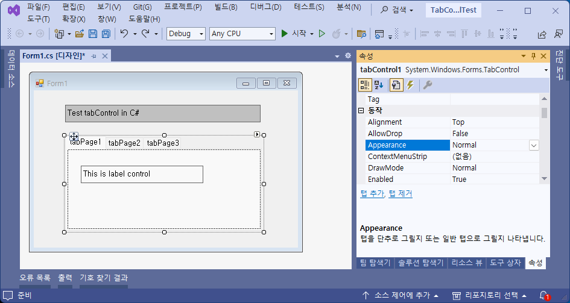
Task: Open notifications bell in status bar
Action: point(544,295)
